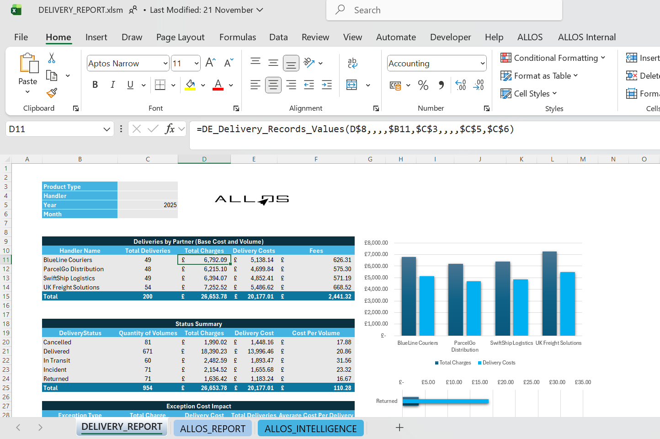Open the Page Layout tab

point(181,37)
